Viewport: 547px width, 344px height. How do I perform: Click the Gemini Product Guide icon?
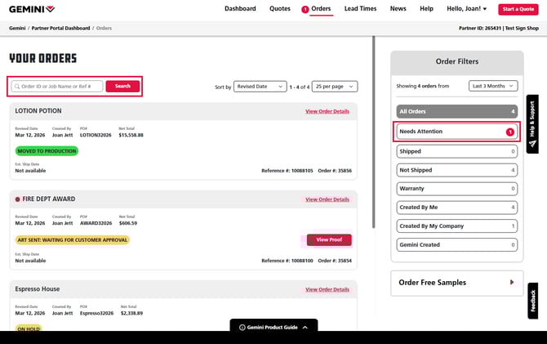[x=242, y=327]
